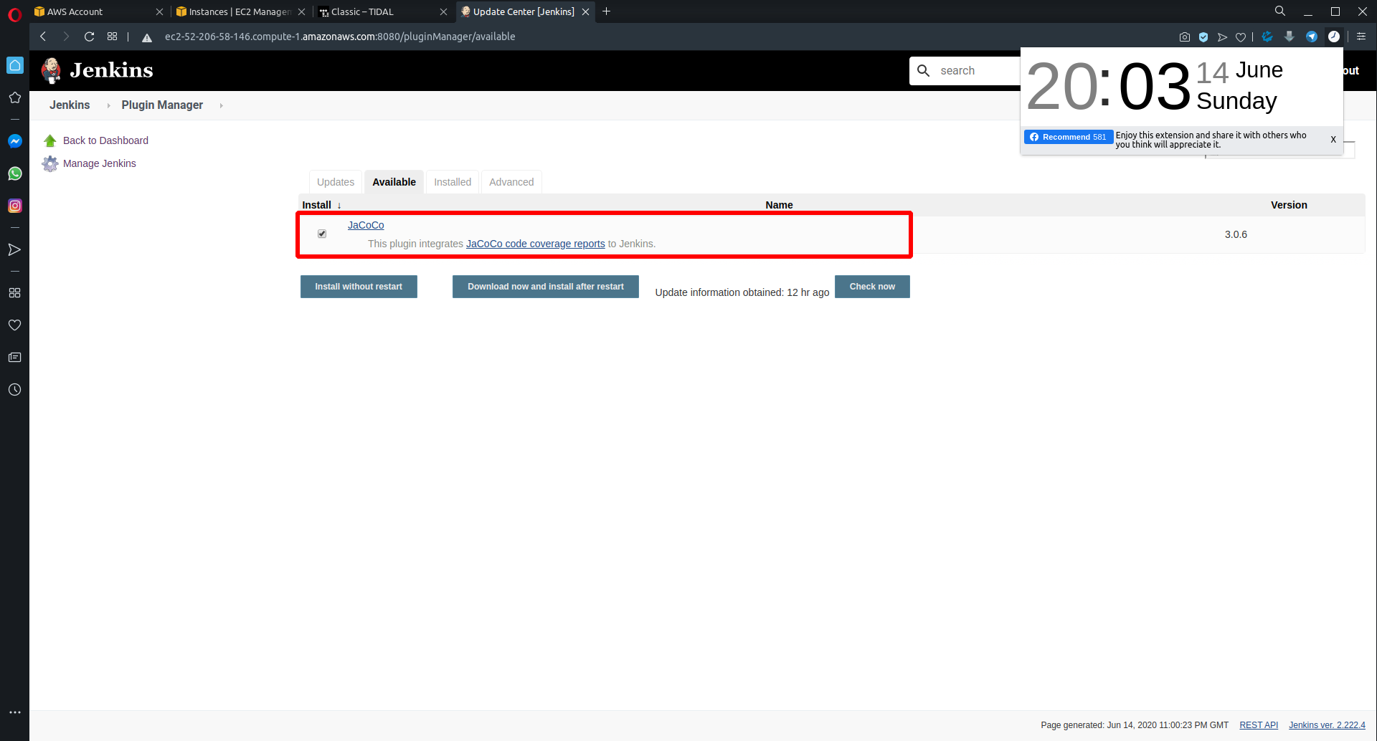1377x741 pixels.
Task: Open the JaCoCo plugin link
Action: [366, 225]
